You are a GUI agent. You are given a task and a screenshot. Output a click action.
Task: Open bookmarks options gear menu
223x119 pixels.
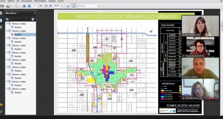tap(8, 19)
